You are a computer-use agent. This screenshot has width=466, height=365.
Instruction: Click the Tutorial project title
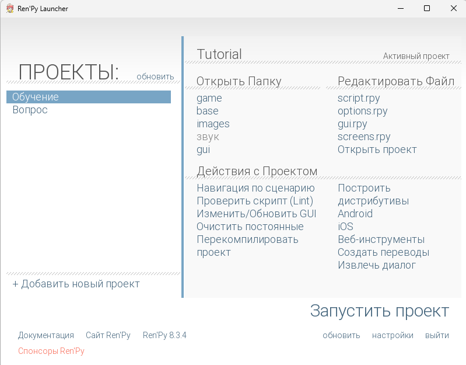(219, 54)
